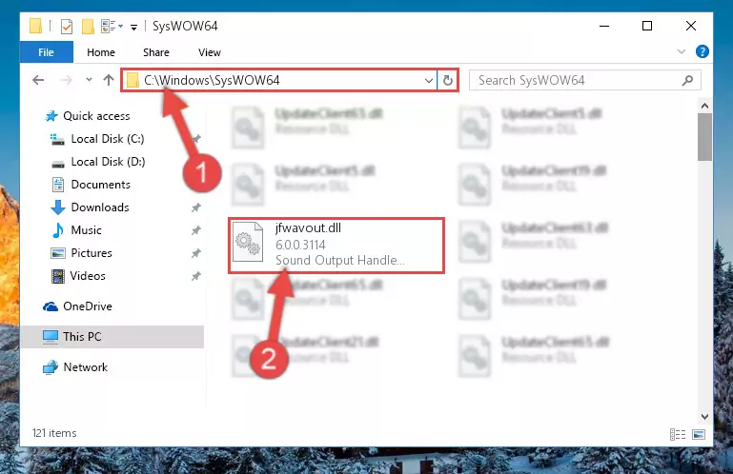Open Pictures in the sidebar
The width and height of the screenshot is (733, 474).
coord(92,253)
